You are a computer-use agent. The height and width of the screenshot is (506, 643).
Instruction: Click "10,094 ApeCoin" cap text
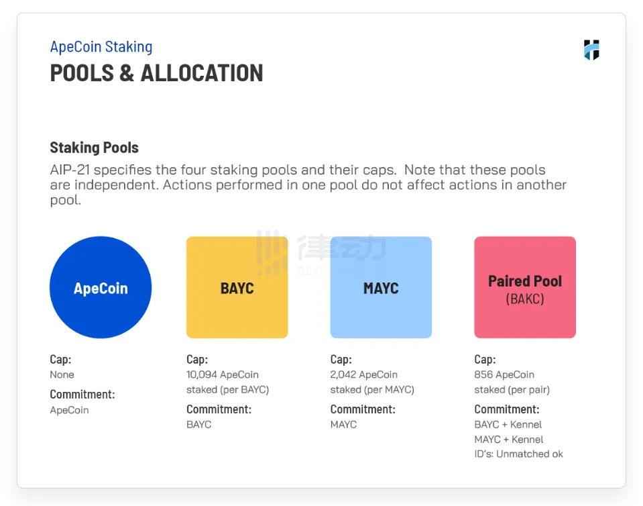(222, 374)
